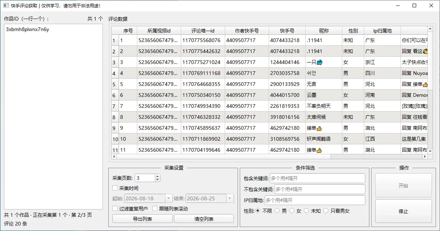Click comment id 1170750340150 cell
This screenshot has height=231, width=440.
[203, 95]
